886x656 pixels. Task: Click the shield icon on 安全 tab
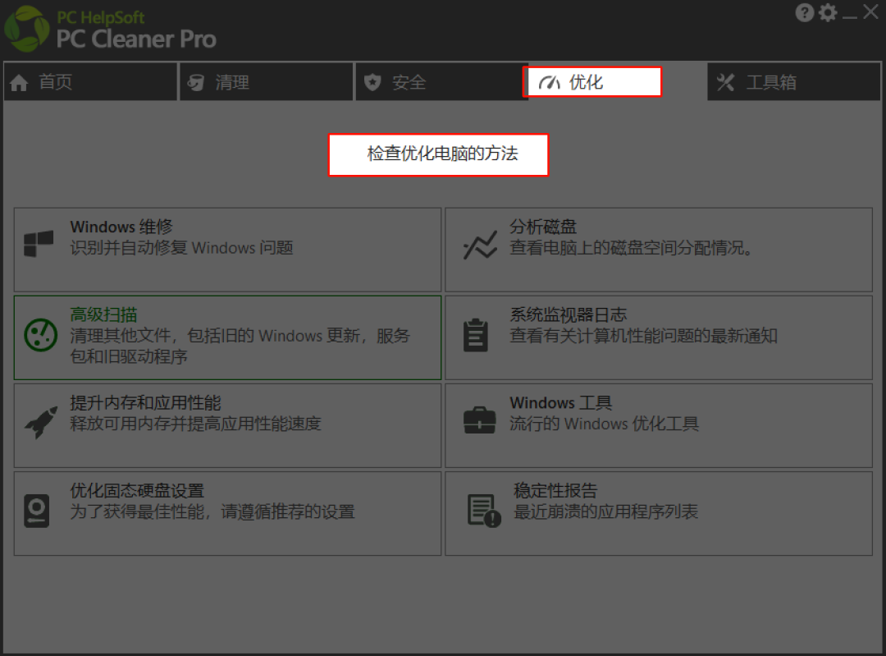(x=372, y=83)
